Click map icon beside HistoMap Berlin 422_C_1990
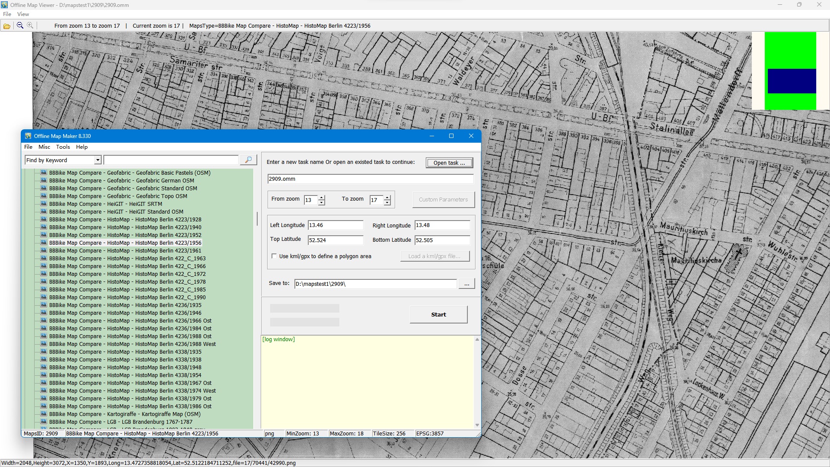 tap(44, 297)
